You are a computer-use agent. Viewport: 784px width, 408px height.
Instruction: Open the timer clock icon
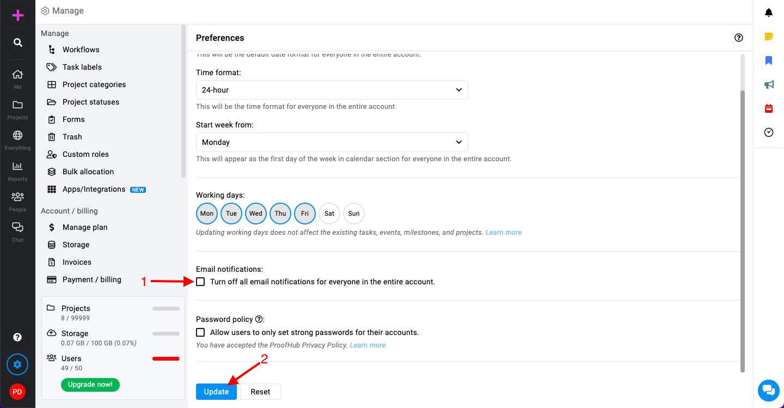pos(769,132)
